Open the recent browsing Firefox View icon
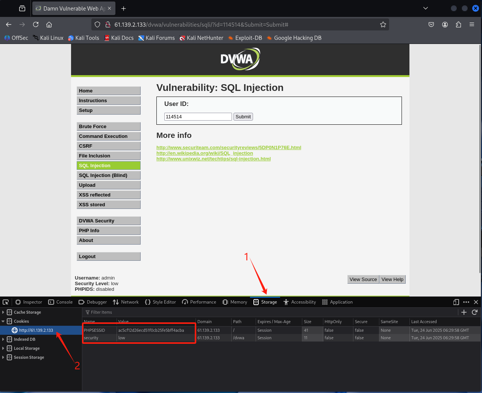Screen dimensions: 482x393 click(22, 8)
